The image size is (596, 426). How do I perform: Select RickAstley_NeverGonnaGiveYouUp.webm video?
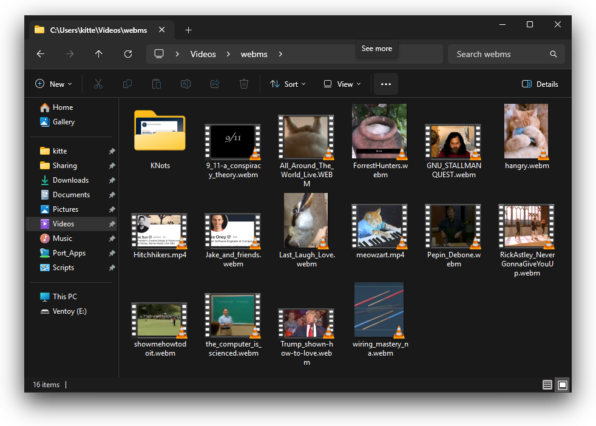pos(527,240)
